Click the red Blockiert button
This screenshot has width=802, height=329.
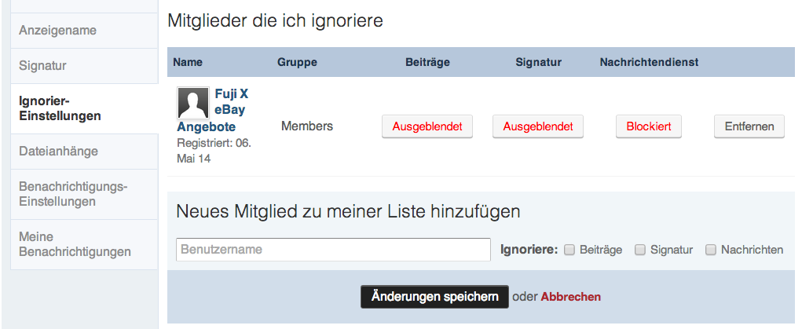tap(649, 126)
